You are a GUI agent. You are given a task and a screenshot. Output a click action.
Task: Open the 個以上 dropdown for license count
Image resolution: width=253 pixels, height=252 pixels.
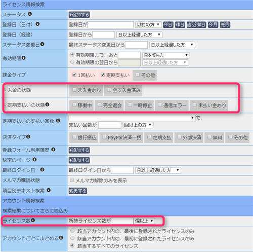pyautogui.click(x=144, y=221)
